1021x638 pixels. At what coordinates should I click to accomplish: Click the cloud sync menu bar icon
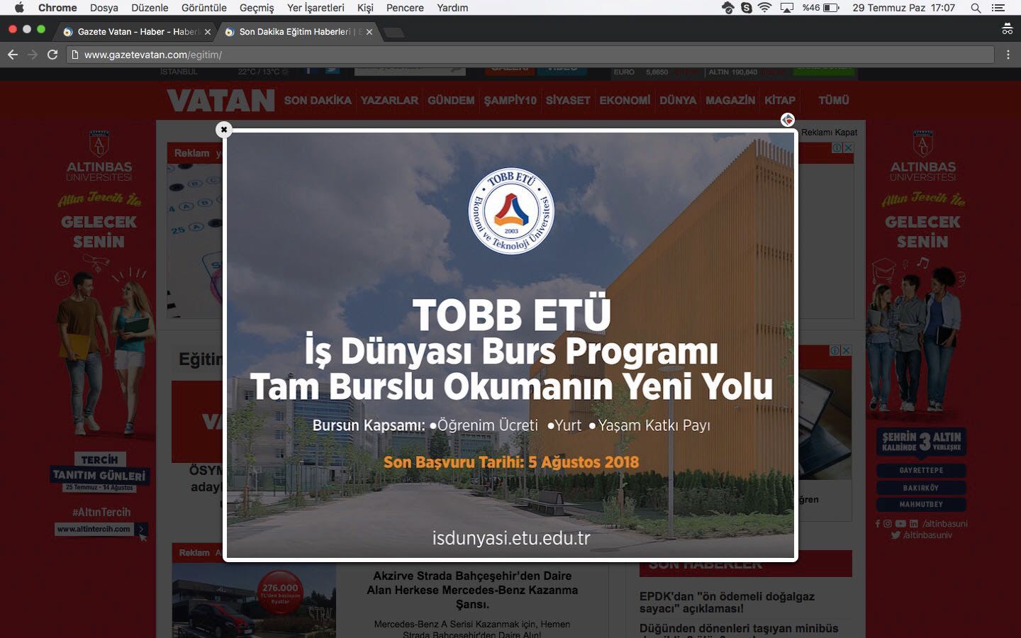pyautogui.click(x=727, y=8)
